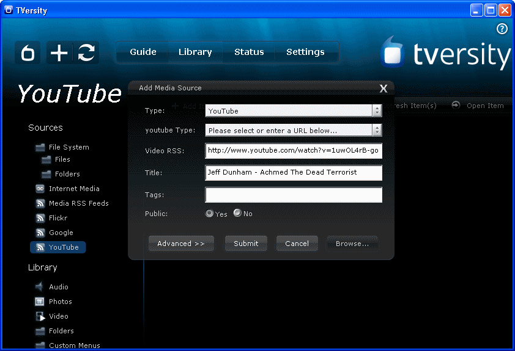
Task: Select Photos in Library
Action: pos(60,302)
